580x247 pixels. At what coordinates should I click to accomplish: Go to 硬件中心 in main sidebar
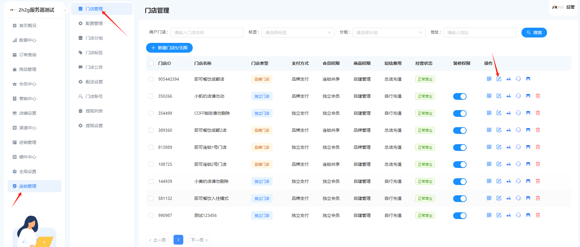point(34,157)
